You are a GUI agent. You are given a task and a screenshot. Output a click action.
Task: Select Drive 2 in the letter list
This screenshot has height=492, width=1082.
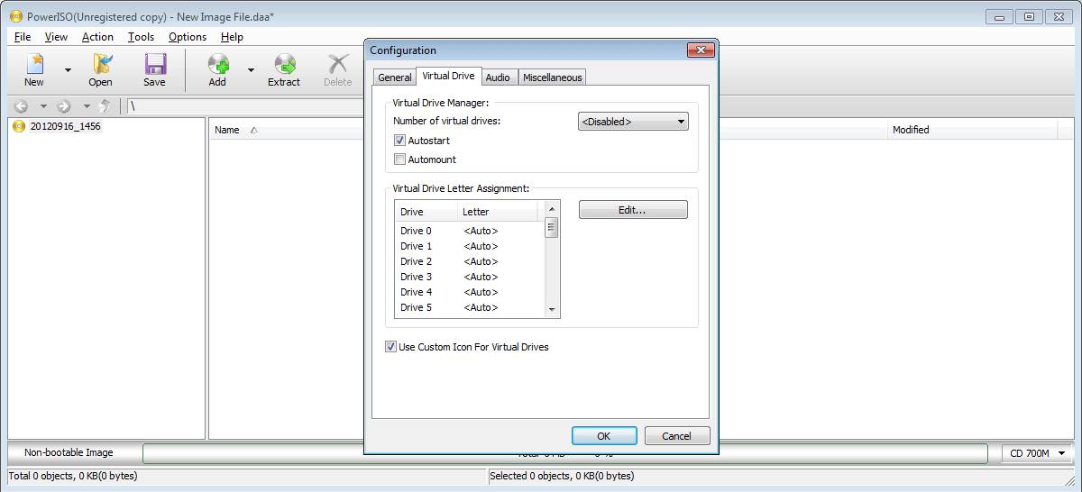(x=469, y=261)
